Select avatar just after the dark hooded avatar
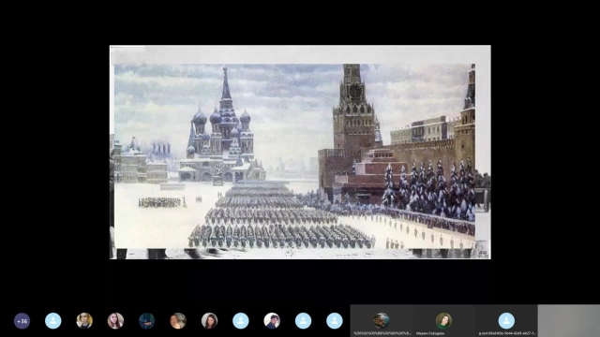Viewport: 600px width, 337px height. (x=178, y=321)
